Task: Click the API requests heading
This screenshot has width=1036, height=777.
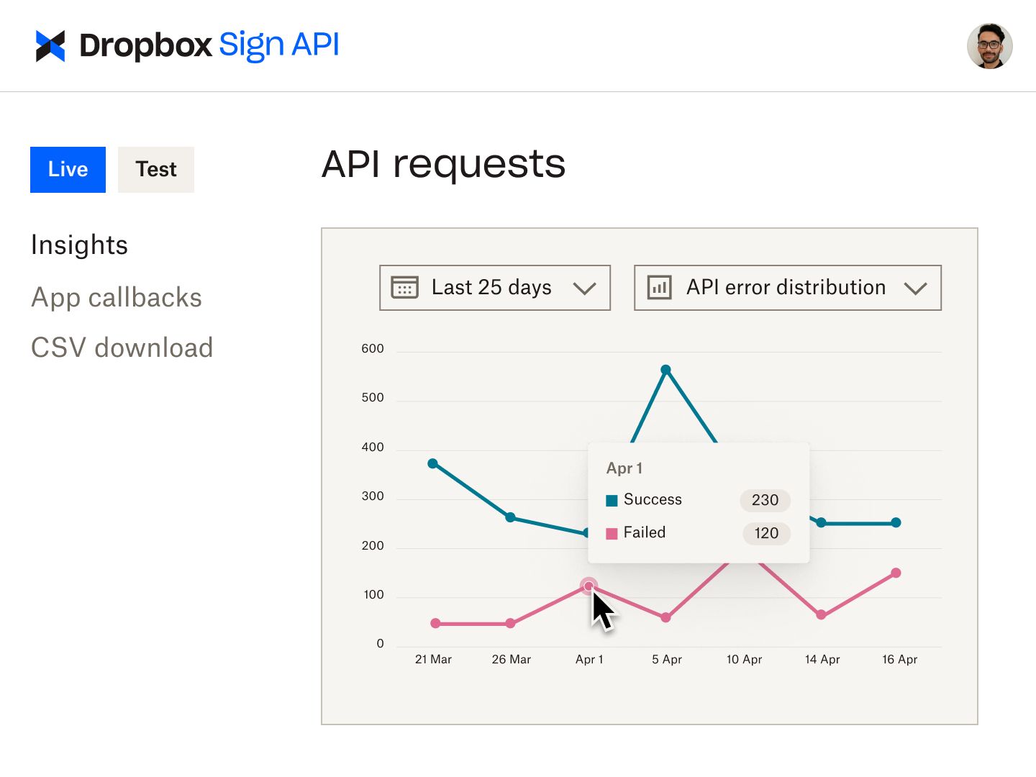Action: 443,164
